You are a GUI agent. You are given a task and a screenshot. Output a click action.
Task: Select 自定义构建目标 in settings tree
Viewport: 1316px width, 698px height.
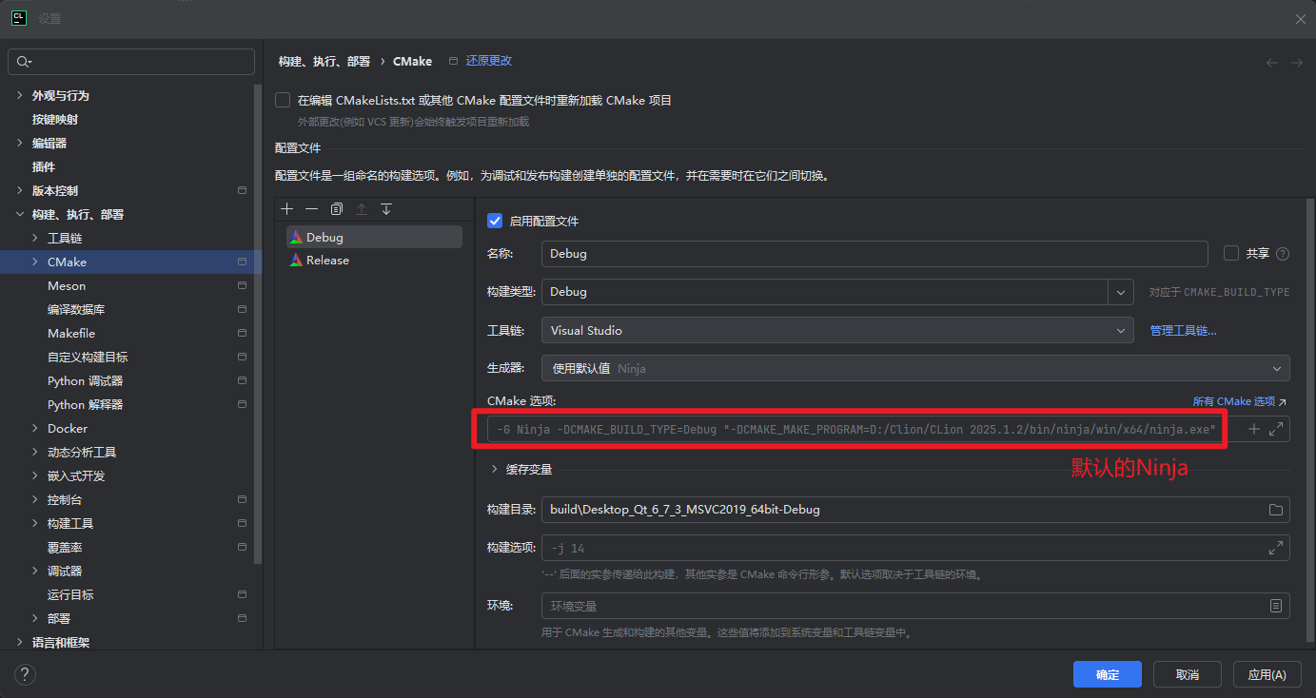click(x=88, y=358)
